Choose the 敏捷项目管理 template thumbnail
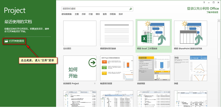Viewport: 221px width, 111px height. (117, 68)
